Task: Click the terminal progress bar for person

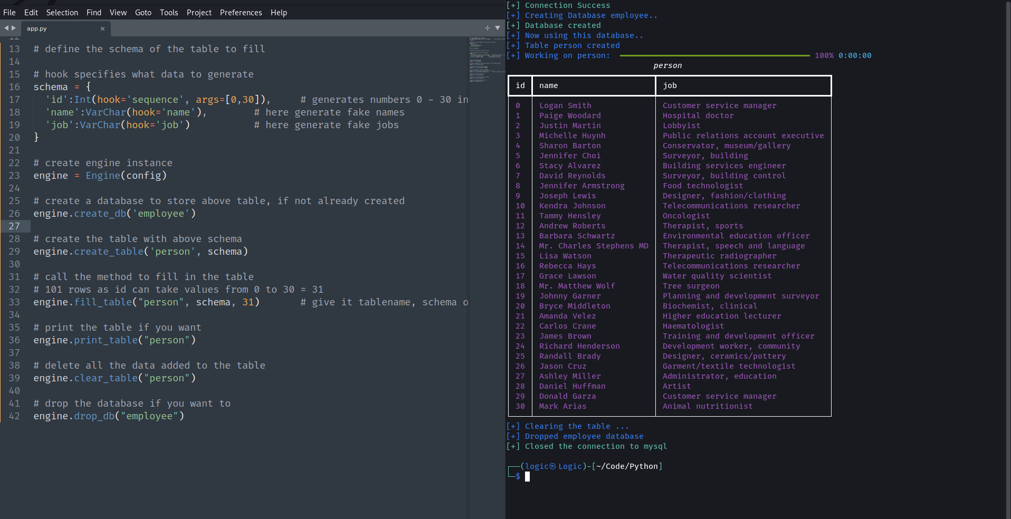Action: (x=714, y=55)
